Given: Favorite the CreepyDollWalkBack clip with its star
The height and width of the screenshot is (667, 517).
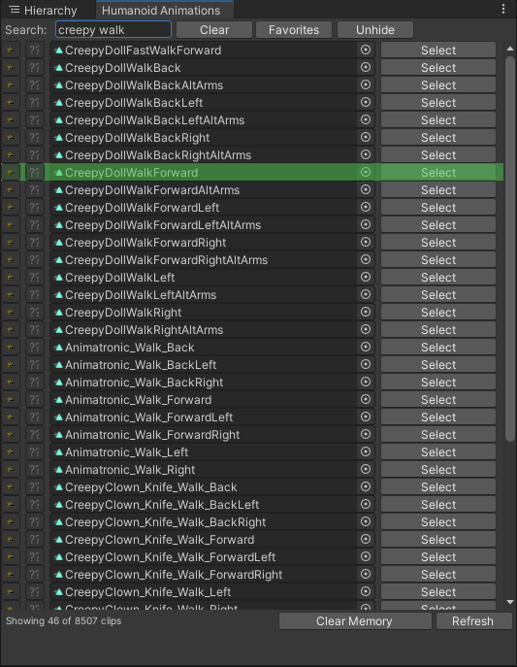Looking at the screenshot, I should 11,68.
